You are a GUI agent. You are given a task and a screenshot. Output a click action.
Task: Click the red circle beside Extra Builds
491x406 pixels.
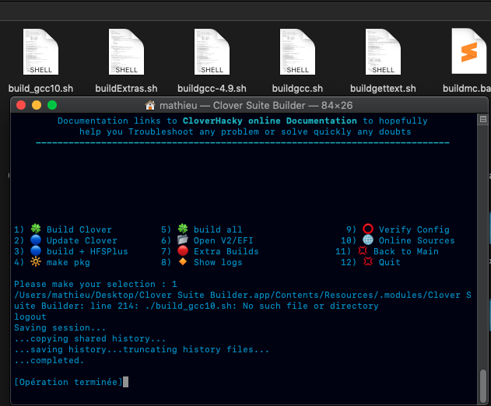click(x=183, y=251)
